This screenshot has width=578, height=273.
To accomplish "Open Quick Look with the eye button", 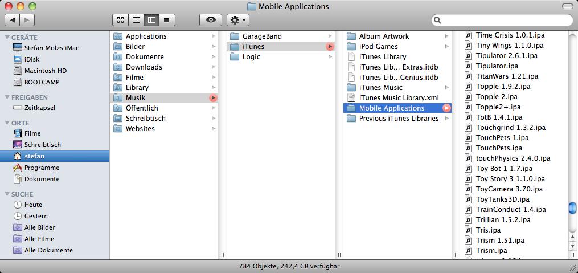I will coord(211,20).
